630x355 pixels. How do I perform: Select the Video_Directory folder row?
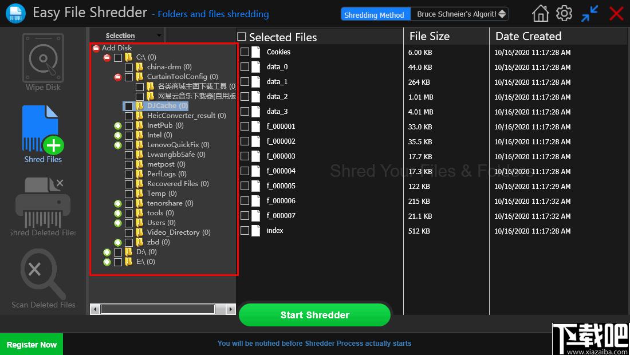click(179, 232)
